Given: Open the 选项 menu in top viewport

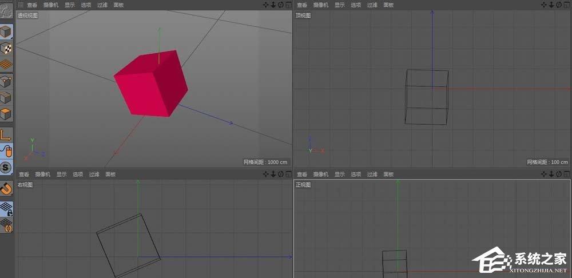Looking at the screenshot, I should pos(356,5).
